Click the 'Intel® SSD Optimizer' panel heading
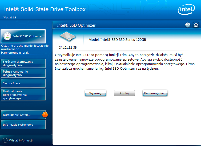 click(x=76, y=25)
